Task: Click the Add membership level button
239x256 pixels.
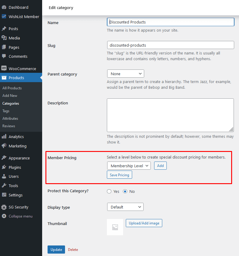Action: coord(160,166)
